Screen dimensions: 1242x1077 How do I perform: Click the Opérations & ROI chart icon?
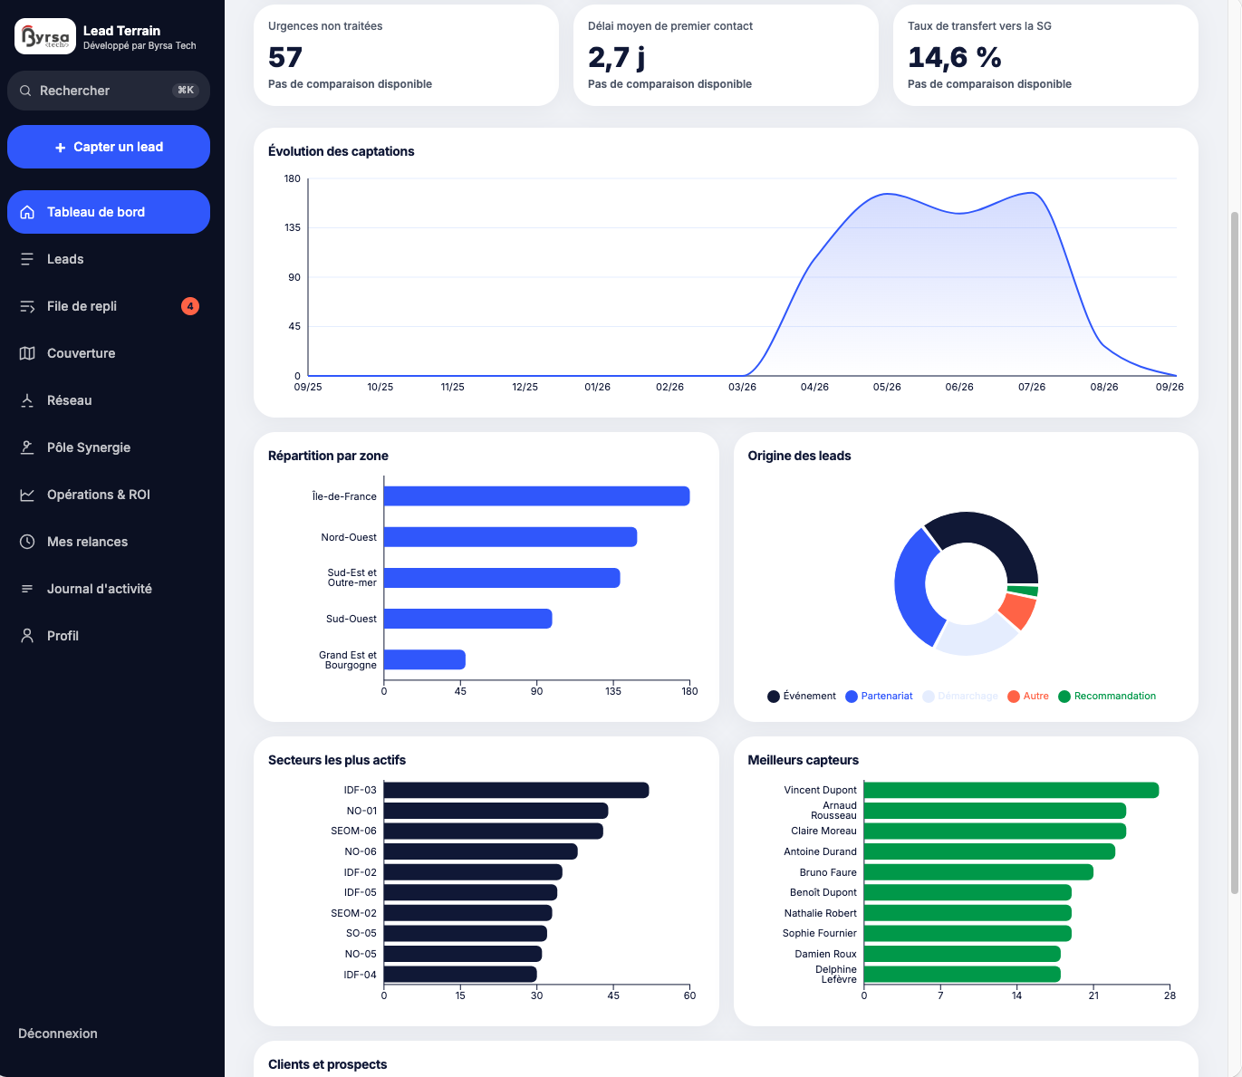click(x=27, y=495)
